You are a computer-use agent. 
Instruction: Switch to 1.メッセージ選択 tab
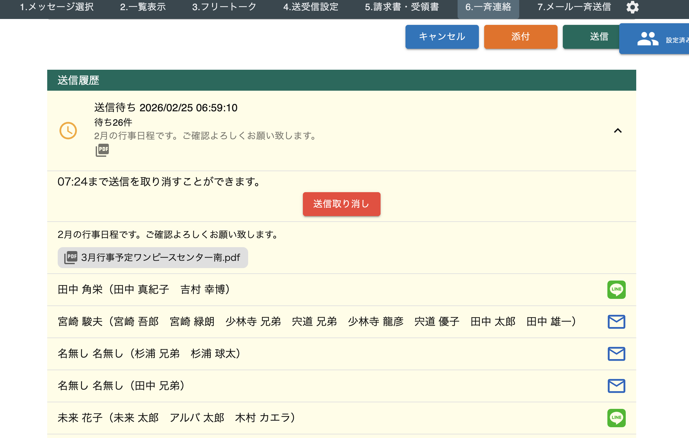coord(57,7)
